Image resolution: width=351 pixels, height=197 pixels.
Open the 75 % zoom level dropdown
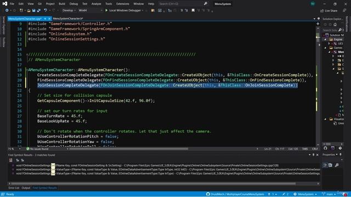[20, 149]
